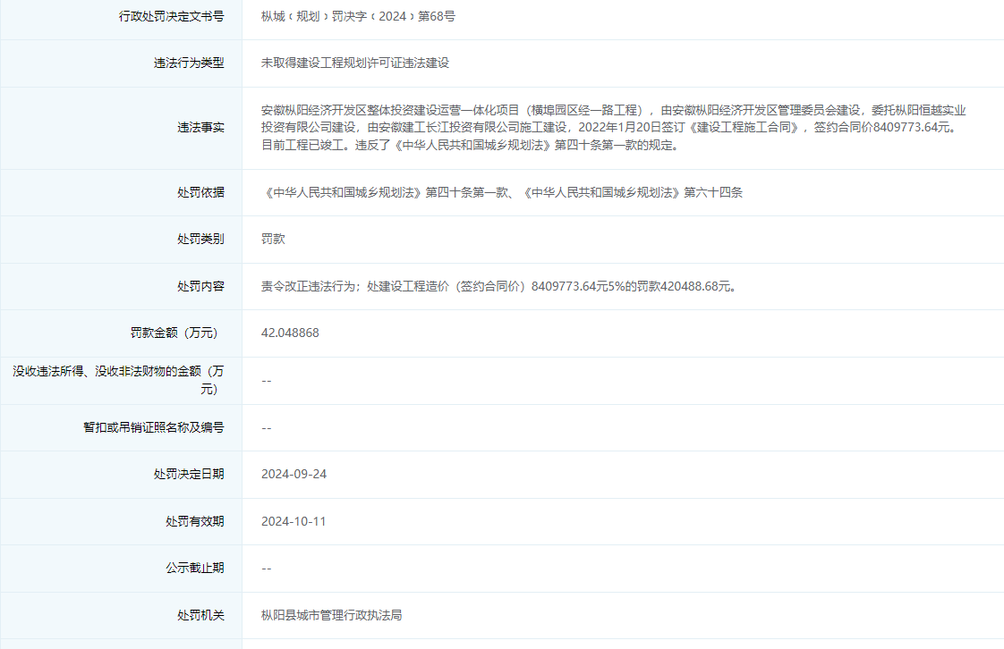Click the 罚款金额（万元） label
This screenshot has height=649, width=1004.
176,333
